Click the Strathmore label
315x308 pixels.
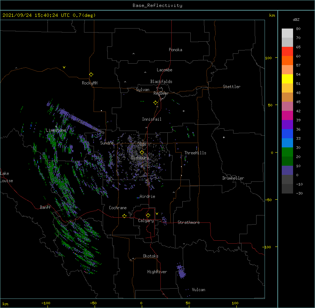(189, 222)
